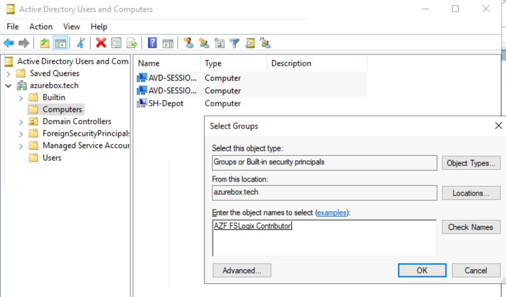506x297 pixels.
Task: Create a new user toolbar icon
Action: click(188, 43)
